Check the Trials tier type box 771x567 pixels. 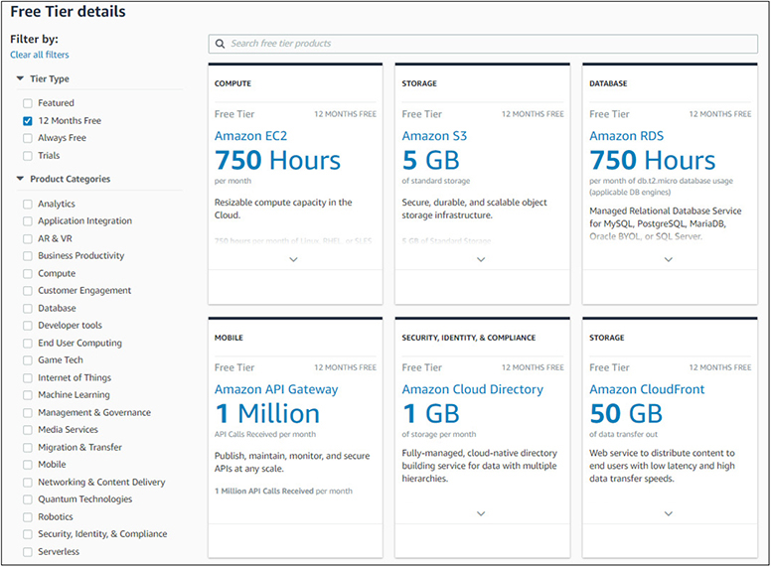[x=28, y=156]
